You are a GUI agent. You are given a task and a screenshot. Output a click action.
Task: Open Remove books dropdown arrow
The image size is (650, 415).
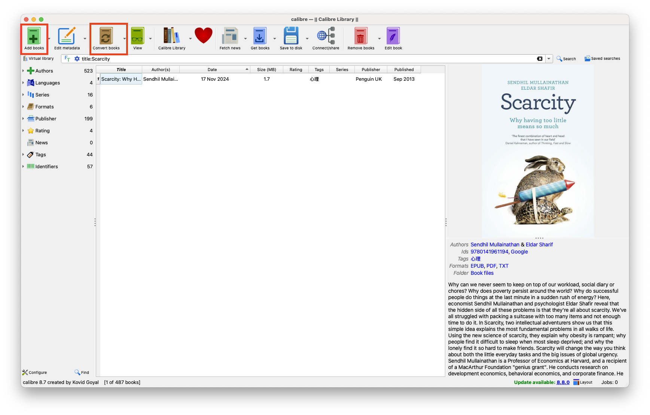click(379, 39)
